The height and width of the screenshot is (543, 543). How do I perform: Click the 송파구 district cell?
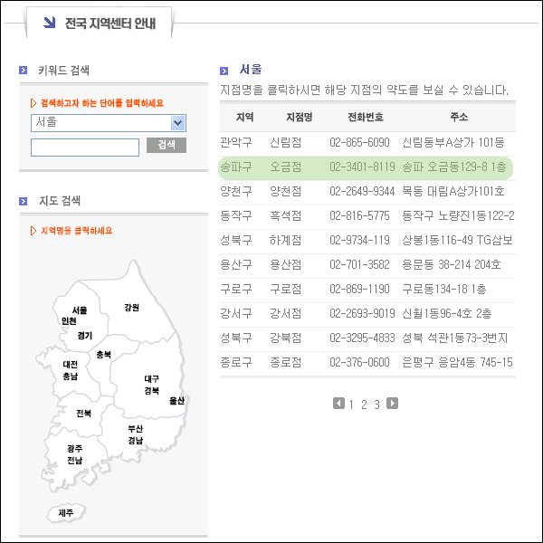coord(236,167)
